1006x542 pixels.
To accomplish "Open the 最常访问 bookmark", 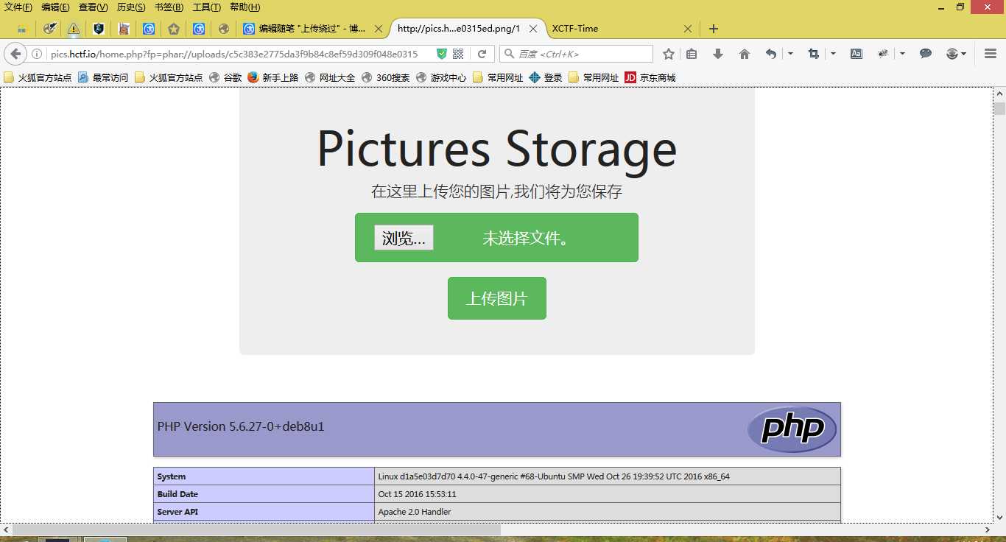I will pyautogui.click(x=103, y=77).
